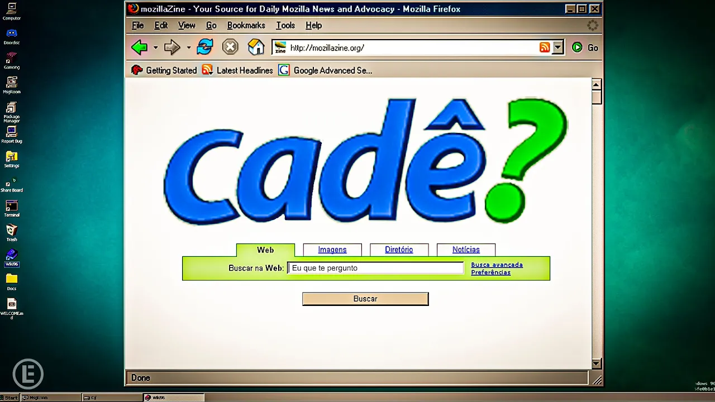Open the Preferências link
This screenshot has width=715, height=402.
click(490, 272)
